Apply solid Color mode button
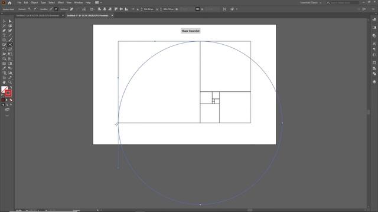The width and height of the screenshot is (378, 212). pyautogui.click(x=3, y=100)
